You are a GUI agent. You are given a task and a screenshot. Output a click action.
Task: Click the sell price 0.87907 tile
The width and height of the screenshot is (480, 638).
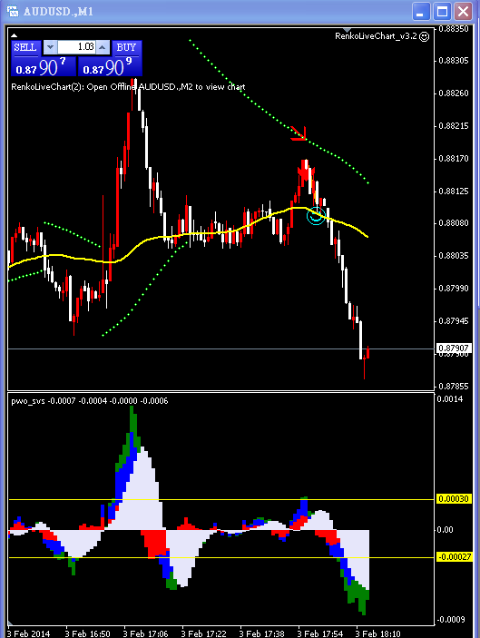point(44,66)
